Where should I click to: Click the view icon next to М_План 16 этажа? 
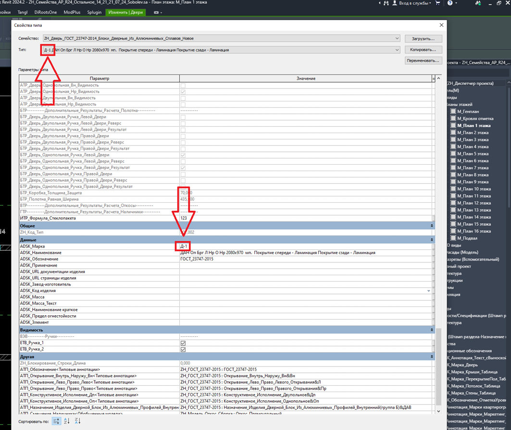click(x=453, y=231)
